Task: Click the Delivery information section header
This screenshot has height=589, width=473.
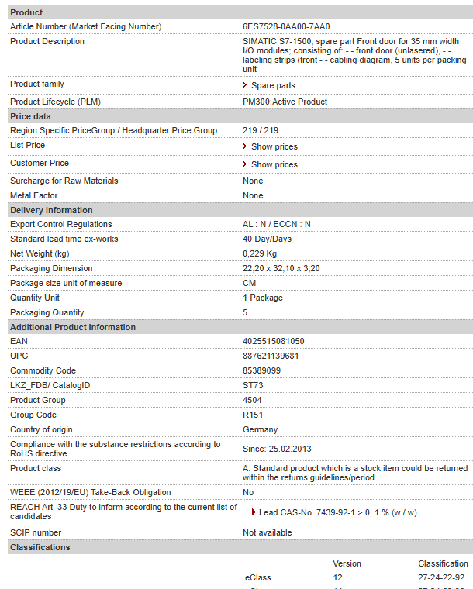Action: (x=51, y=210)
